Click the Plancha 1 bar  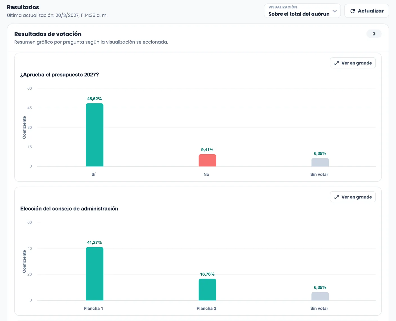94,274
